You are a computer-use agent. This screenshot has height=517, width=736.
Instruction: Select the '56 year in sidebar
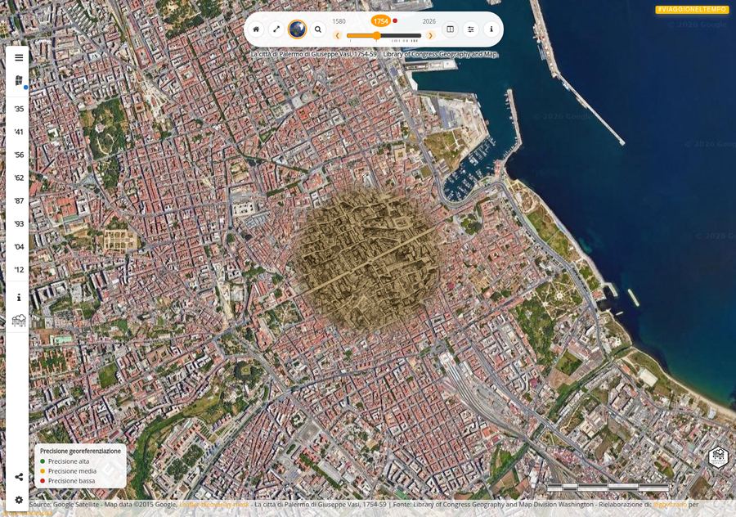(19, 155)
